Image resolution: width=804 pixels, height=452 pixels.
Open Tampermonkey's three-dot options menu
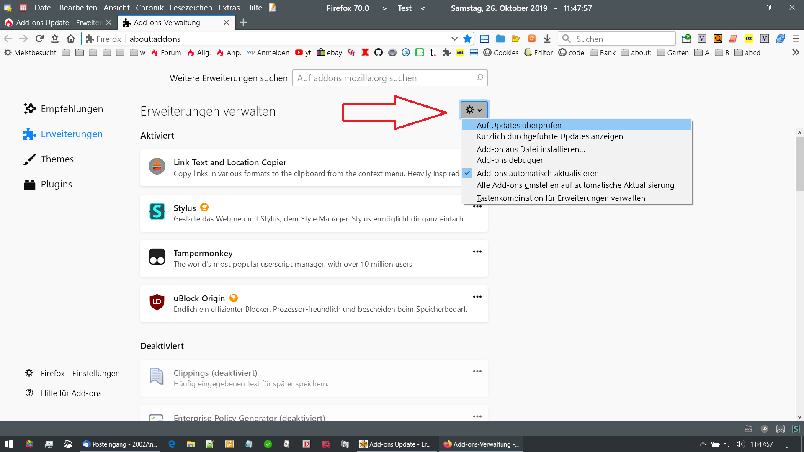477,252
